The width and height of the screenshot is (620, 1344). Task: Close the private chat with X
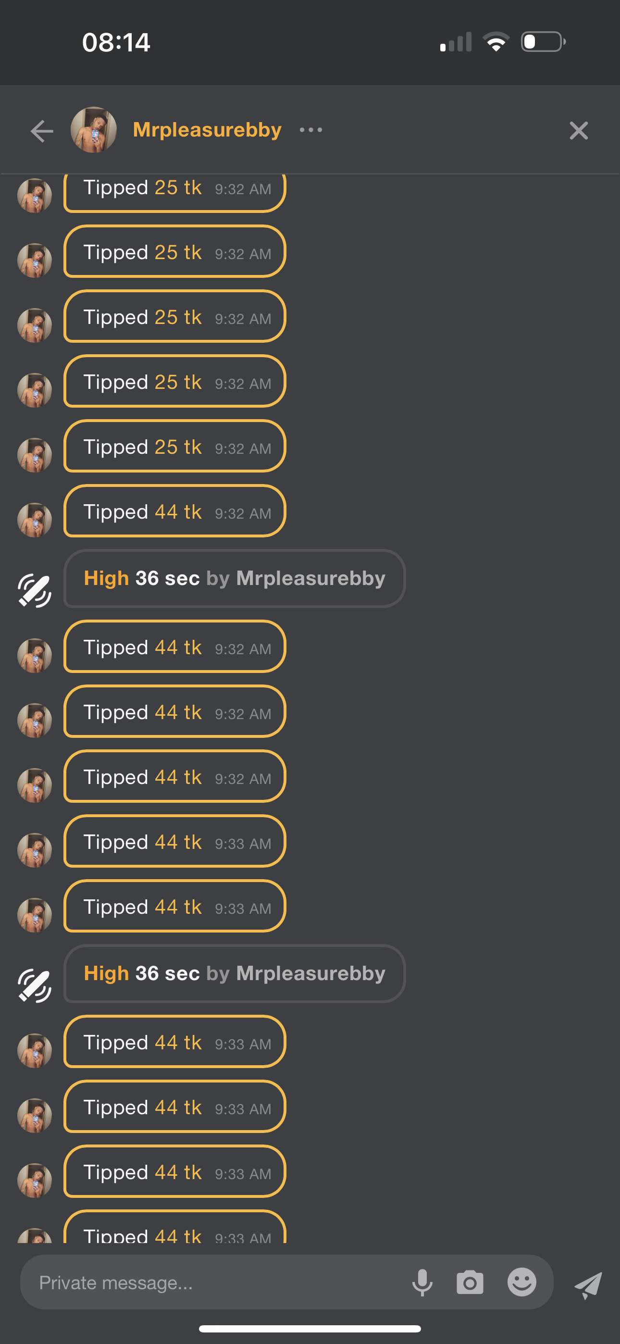pyautogui.click(x=578, y=130)
